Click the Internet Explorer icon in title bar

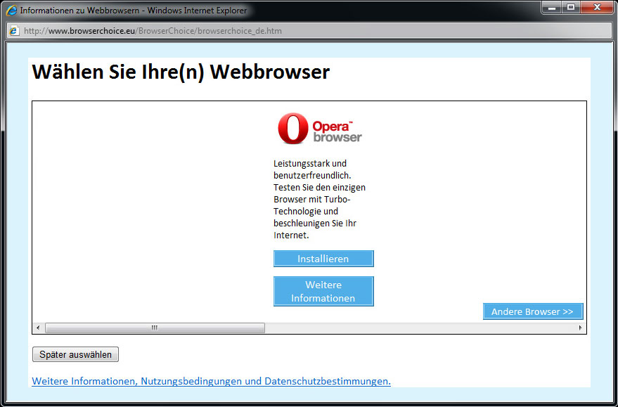(x=11, y=11)
